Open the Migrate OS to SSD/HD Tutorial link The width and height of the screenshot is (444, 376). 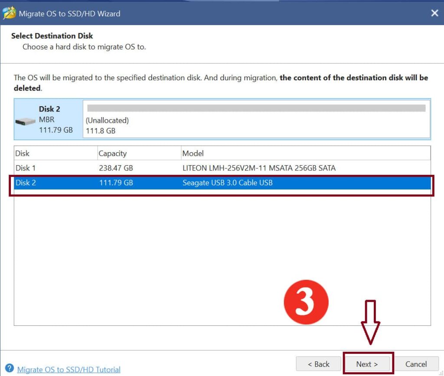(69, 369)
